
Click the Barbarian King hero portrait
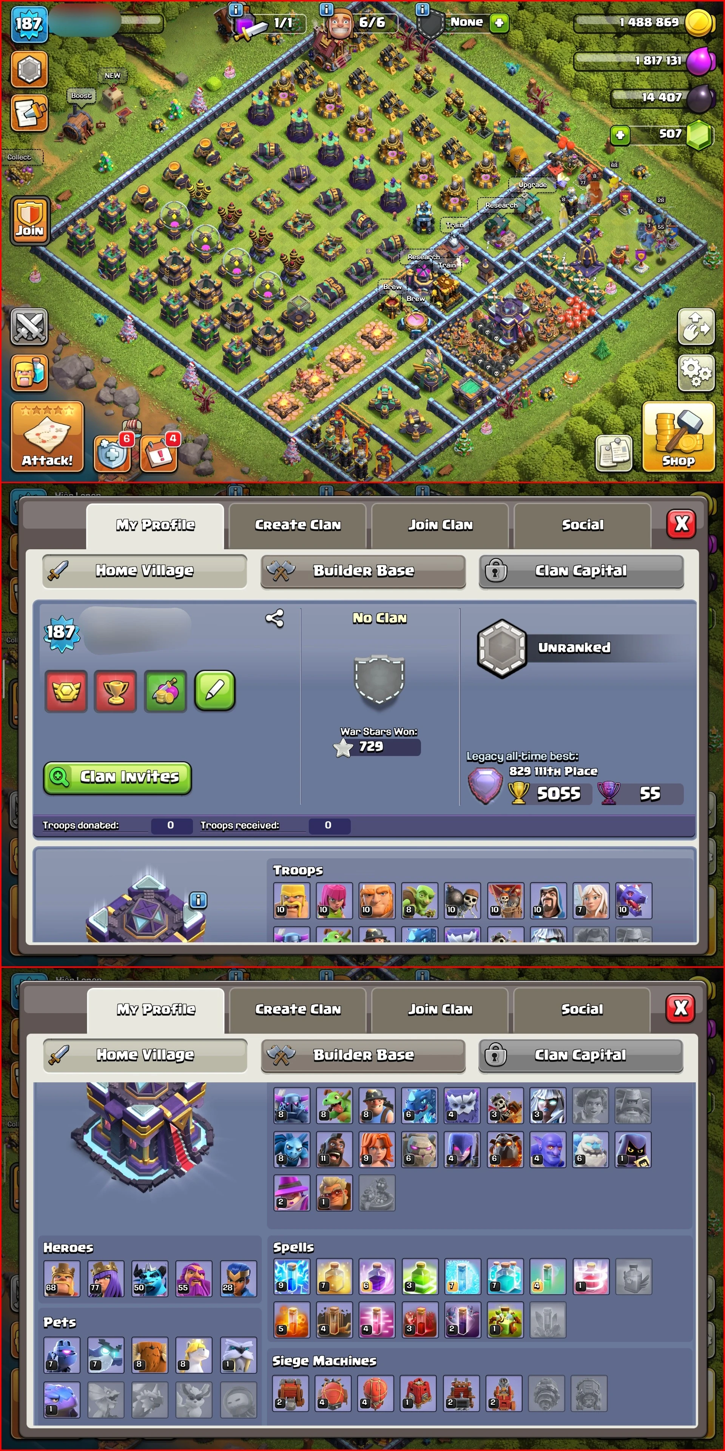pos(62,1279)
